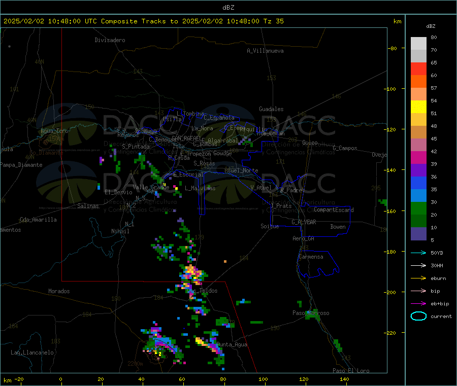This screenshot has width=457, height=386.
Task: Click the cyan 'current' ellipse symbol
Action: (418, 316)
